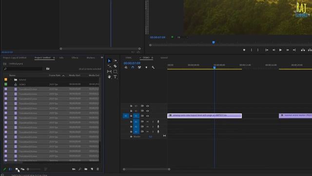Screen dimensions: 312x176
Task: Open program monitor zoom level Fit dropdown
Action: pyautogui.click(x=183, y=37)
